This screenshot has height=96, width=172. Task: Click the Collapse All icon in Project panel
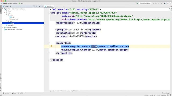pos(37,6)
